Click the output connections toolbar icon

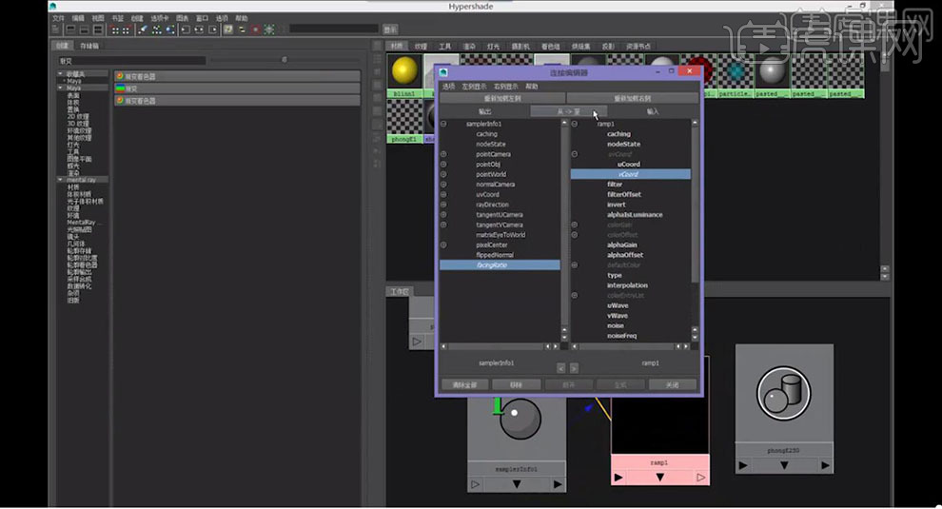(213, 29)
